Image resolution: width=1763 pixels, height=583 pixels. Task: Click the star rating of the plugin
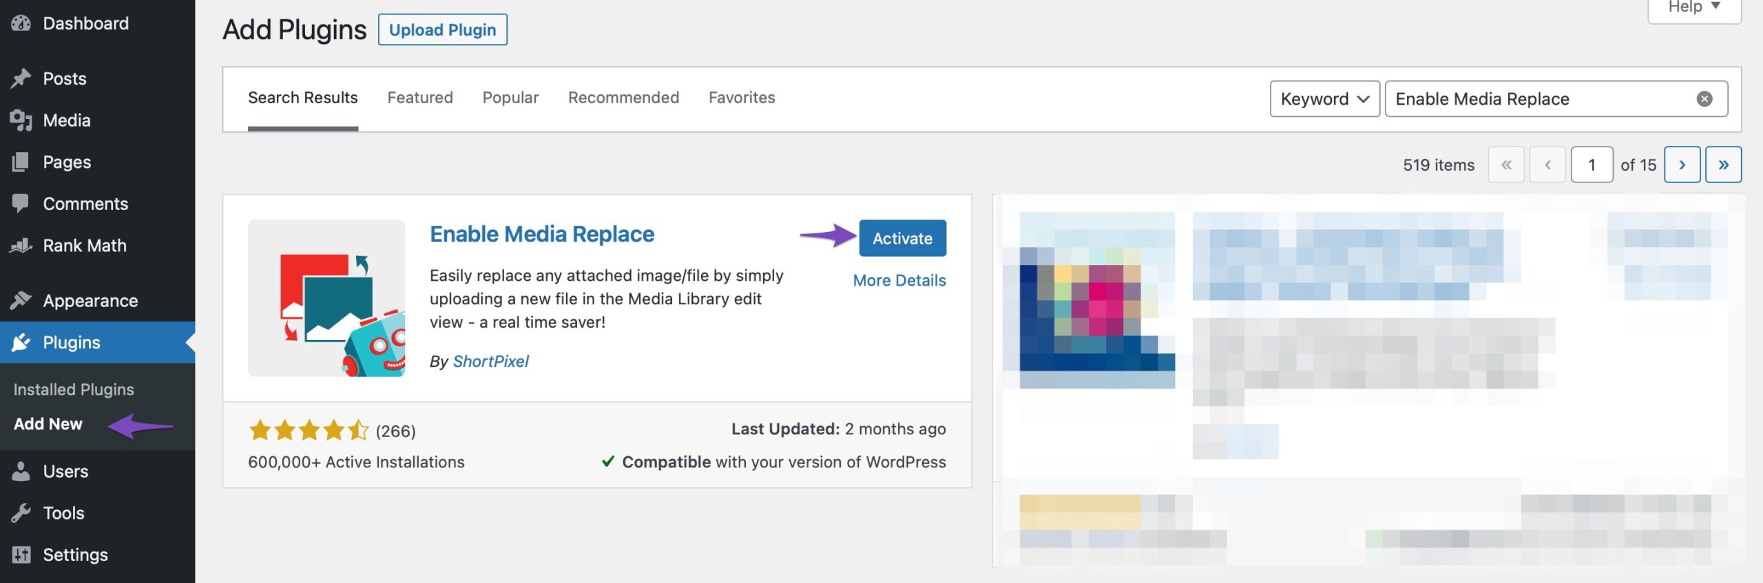(x=309, y=431)
